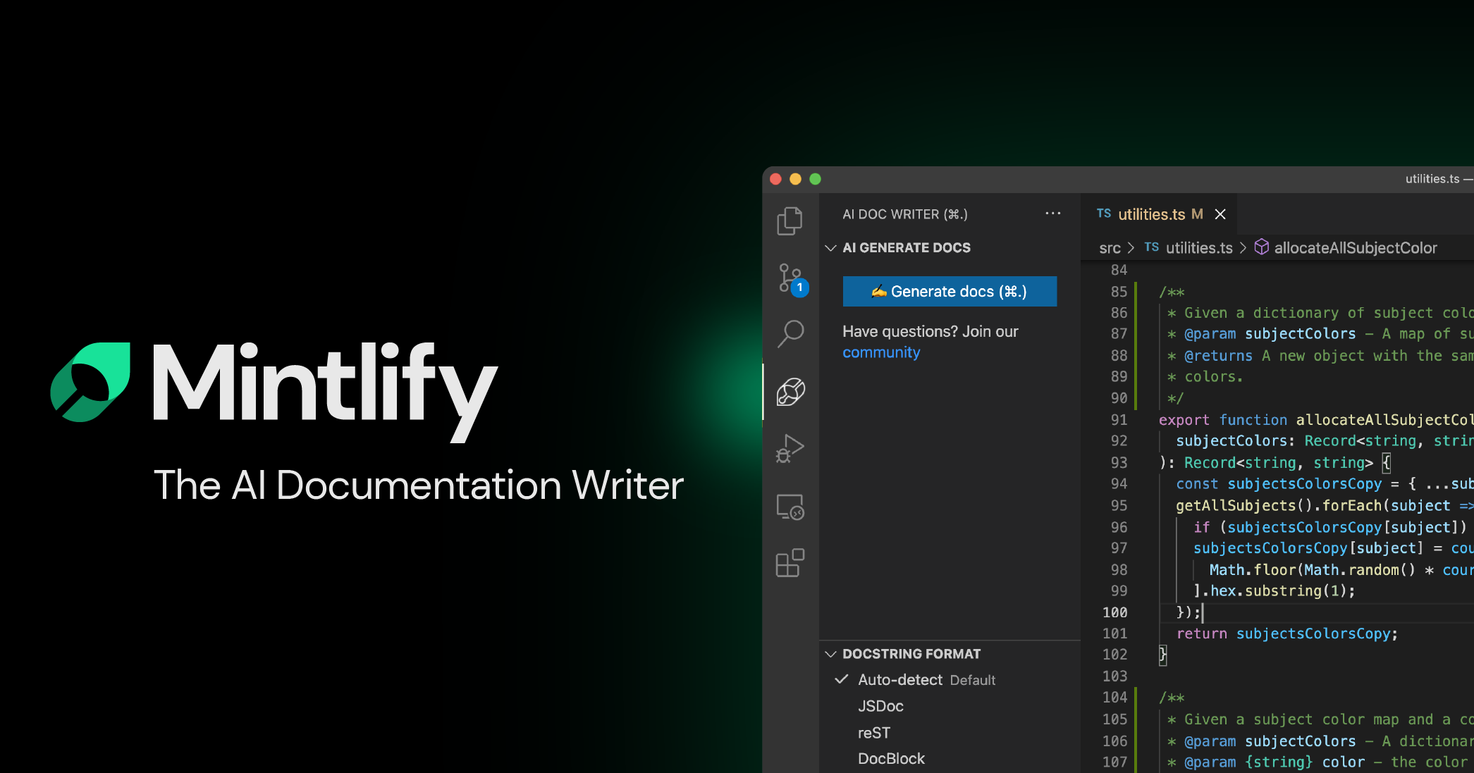
Task: Open the Run and Debug icon
Action: tap(790, 448)
